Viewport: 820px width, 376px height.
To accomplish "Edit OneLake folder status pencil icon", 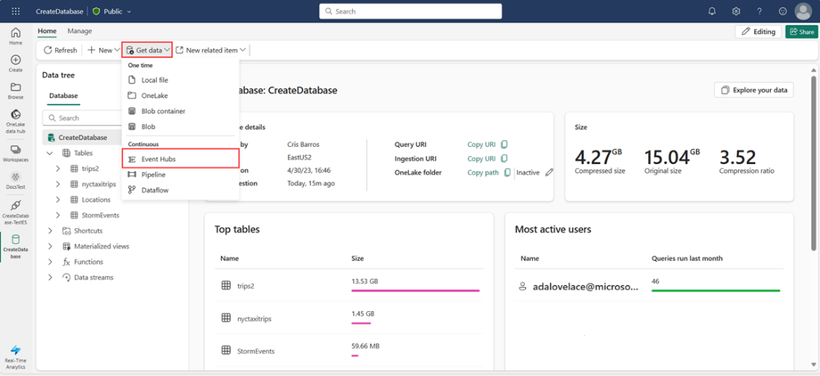I will 548,172.
